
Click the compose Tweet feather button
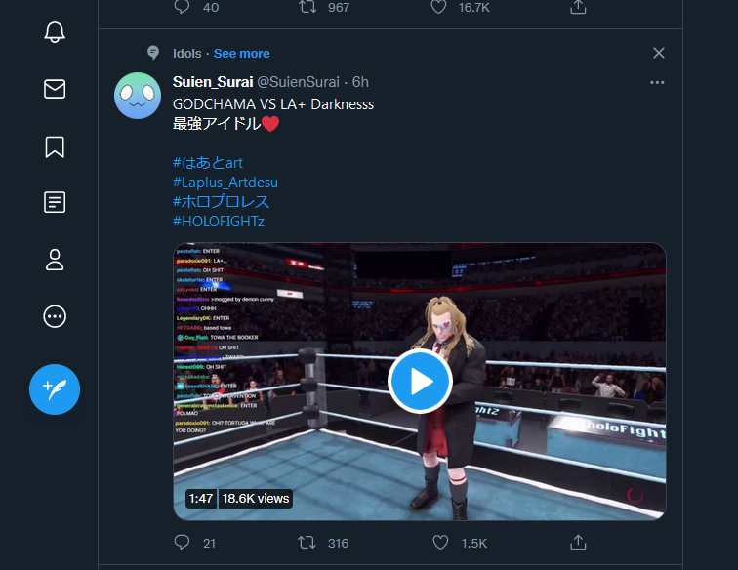click(55, 389)
